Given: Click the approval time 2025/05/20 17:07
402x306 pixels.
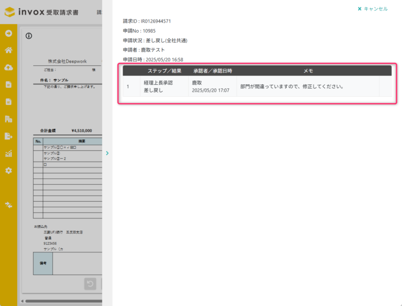Looking at the screenshot, I should click(211, 90).
